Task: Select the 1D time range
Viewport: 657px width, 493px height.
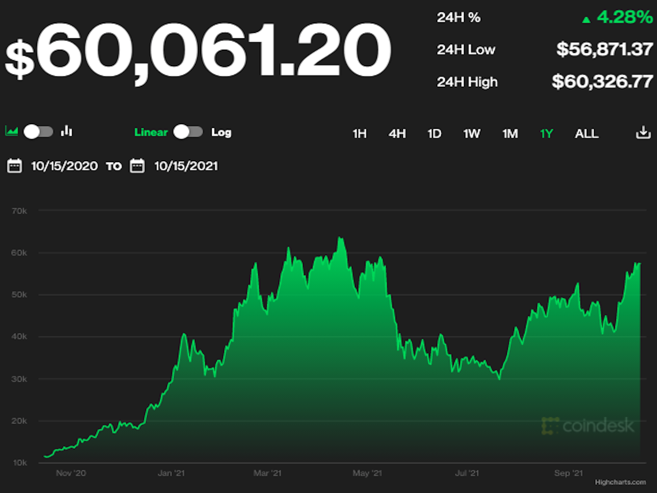Action: point(434,134)
